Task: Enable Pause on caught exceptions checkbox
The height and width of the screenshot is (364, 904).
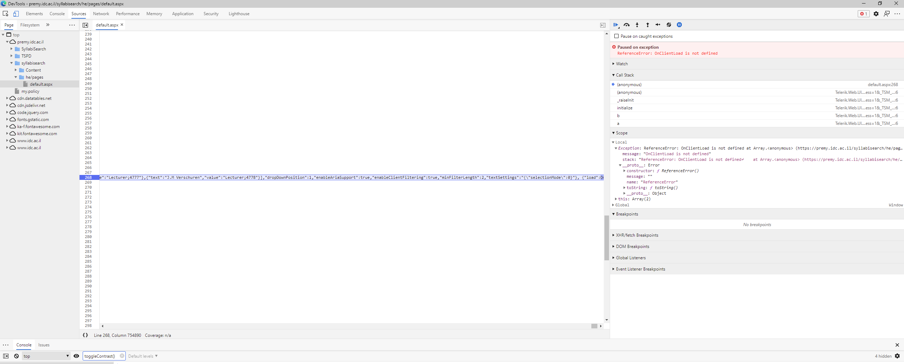Action: [616, 36]
